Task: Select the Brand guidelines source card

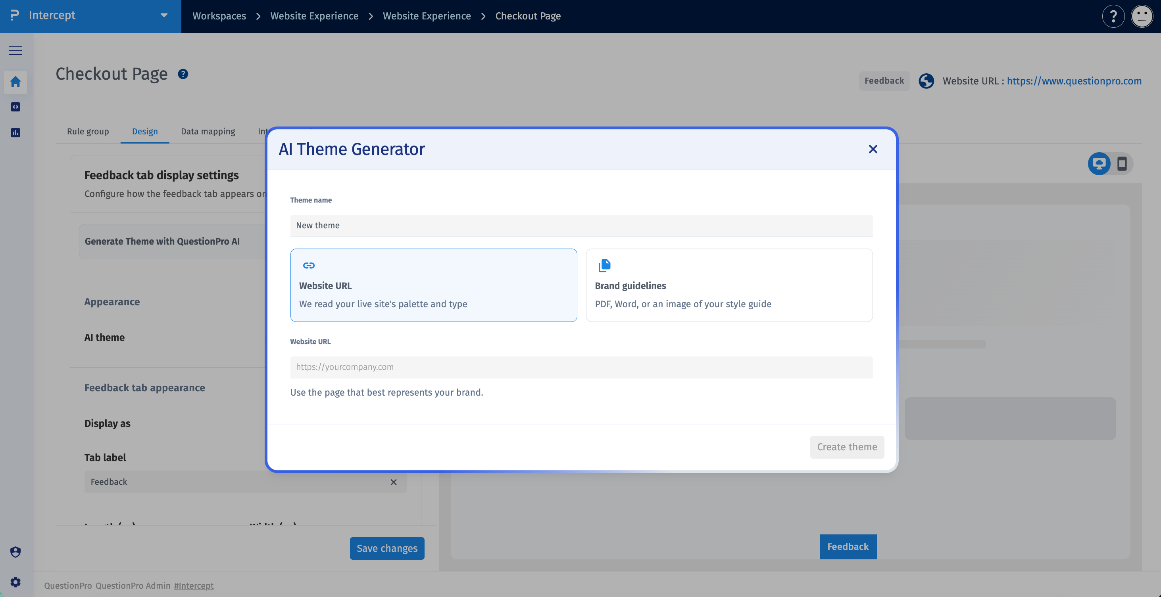Action: (x=729, y=285)
